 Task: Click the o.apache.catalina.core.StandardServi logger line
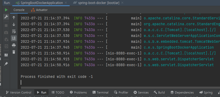click(x=182, y=18)
